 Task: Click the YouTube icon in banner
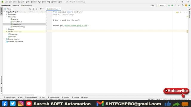[29, 104]
